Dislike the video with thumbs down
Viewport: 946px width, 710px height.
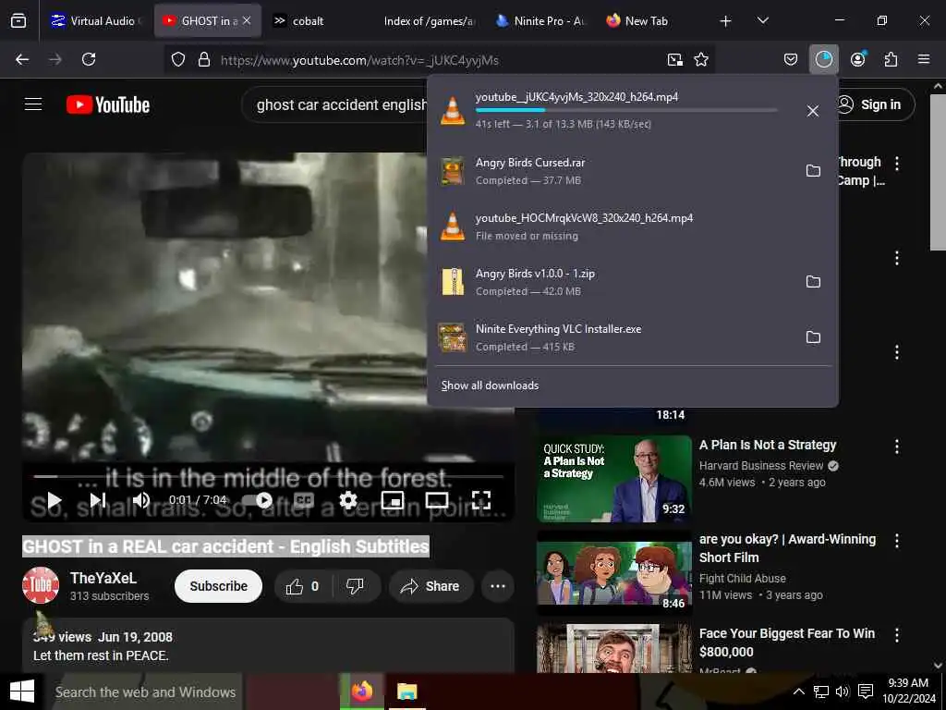click(x=356, y=586)
